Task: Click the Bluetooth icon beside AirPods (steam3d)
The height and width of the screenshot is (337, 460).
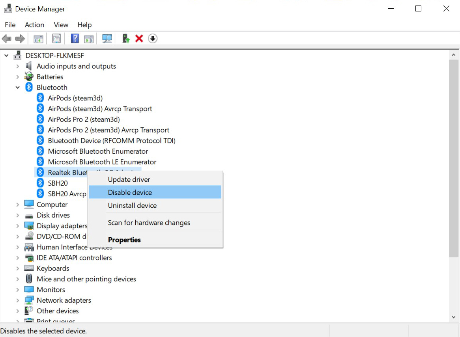Action: coord(40,98)
